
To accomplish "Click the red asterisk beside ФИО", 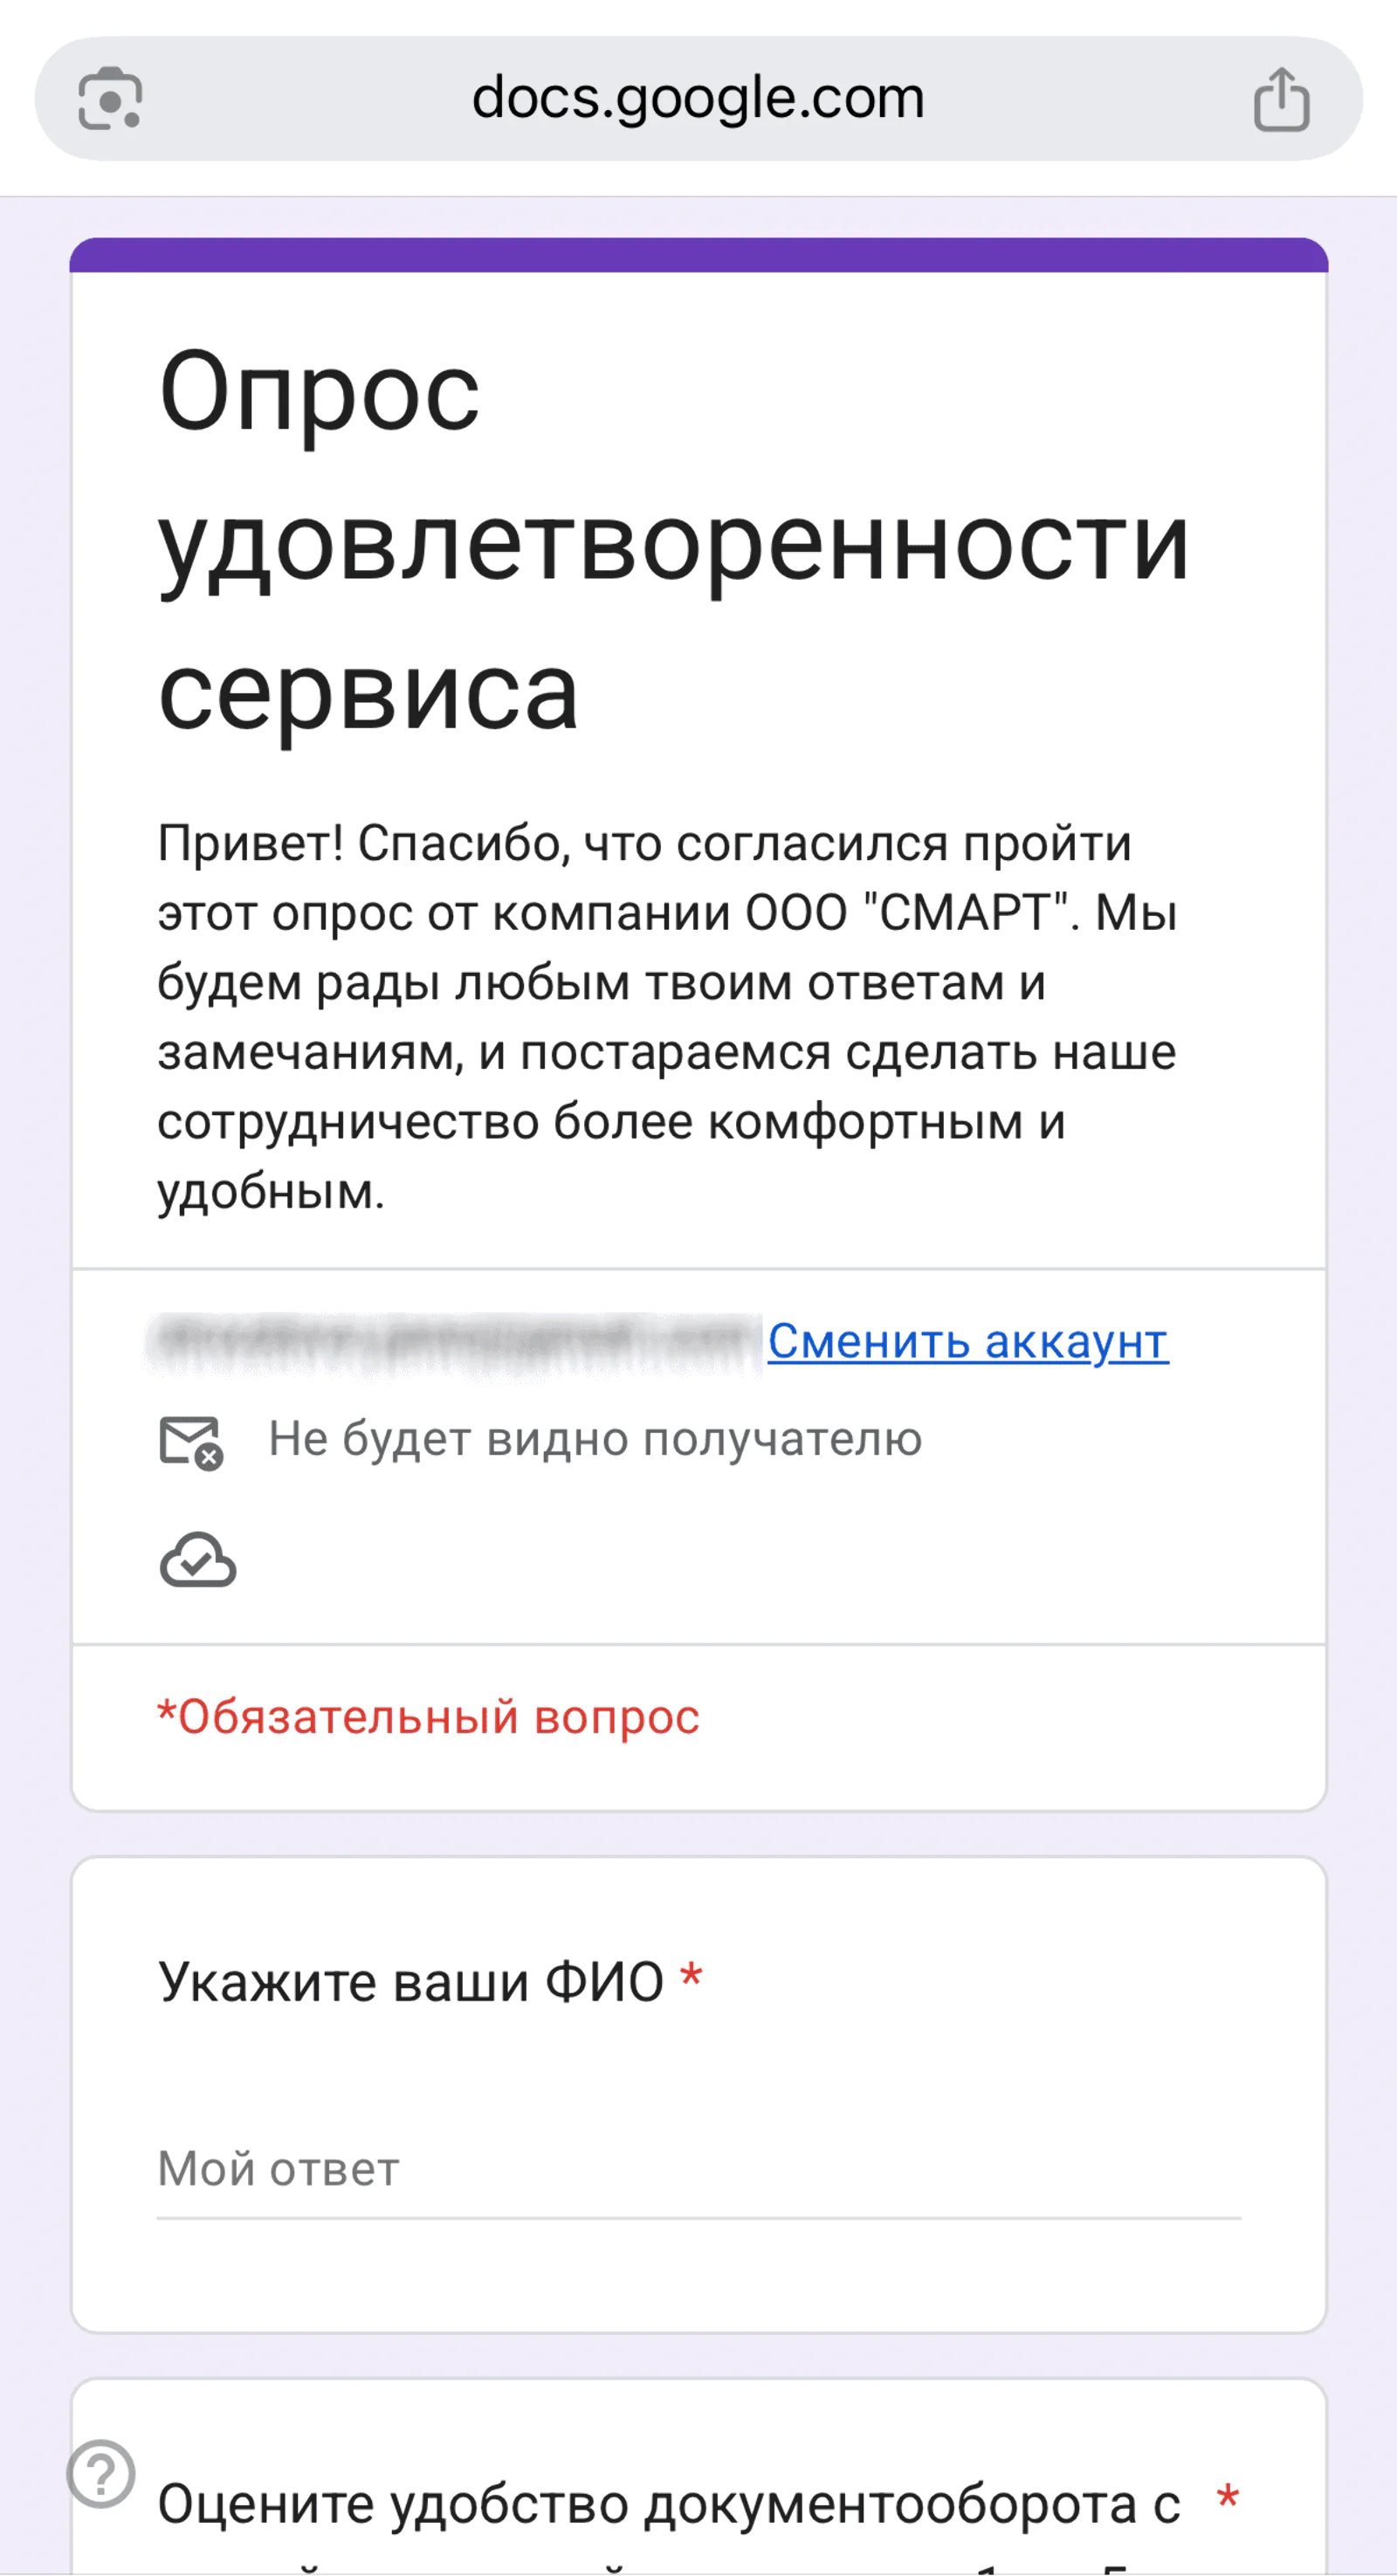I will (x=690, y=1977).
